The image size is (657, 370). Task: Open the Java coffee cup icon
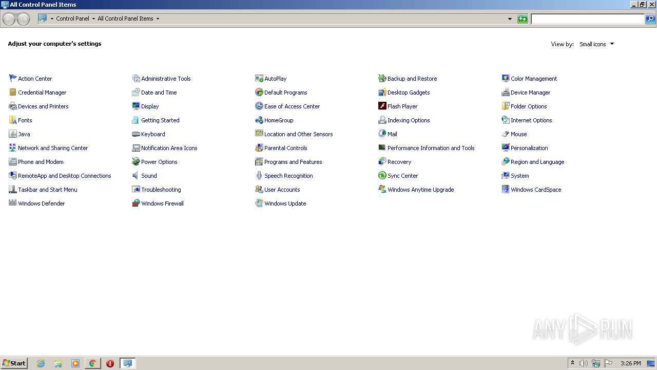coord(13,134)
